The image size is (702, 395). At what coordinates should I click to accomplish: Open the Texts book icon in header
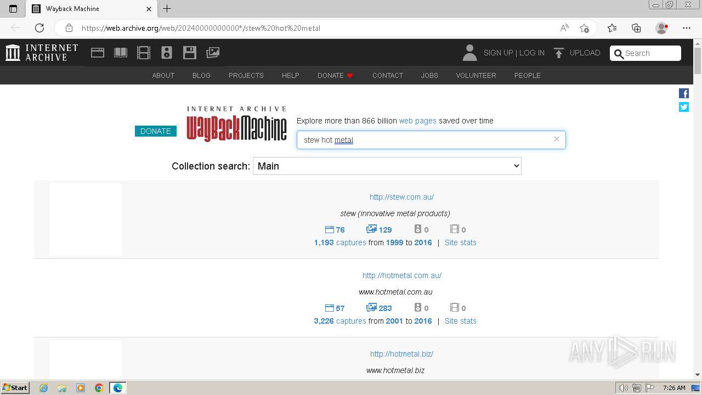pyautogui.click(x=121, y=53)
